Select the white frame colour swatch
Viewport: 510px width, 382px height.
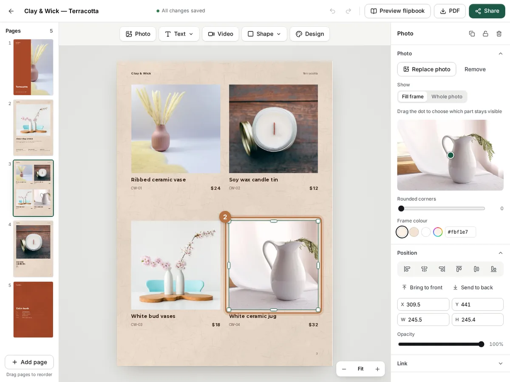coord(426,232)
